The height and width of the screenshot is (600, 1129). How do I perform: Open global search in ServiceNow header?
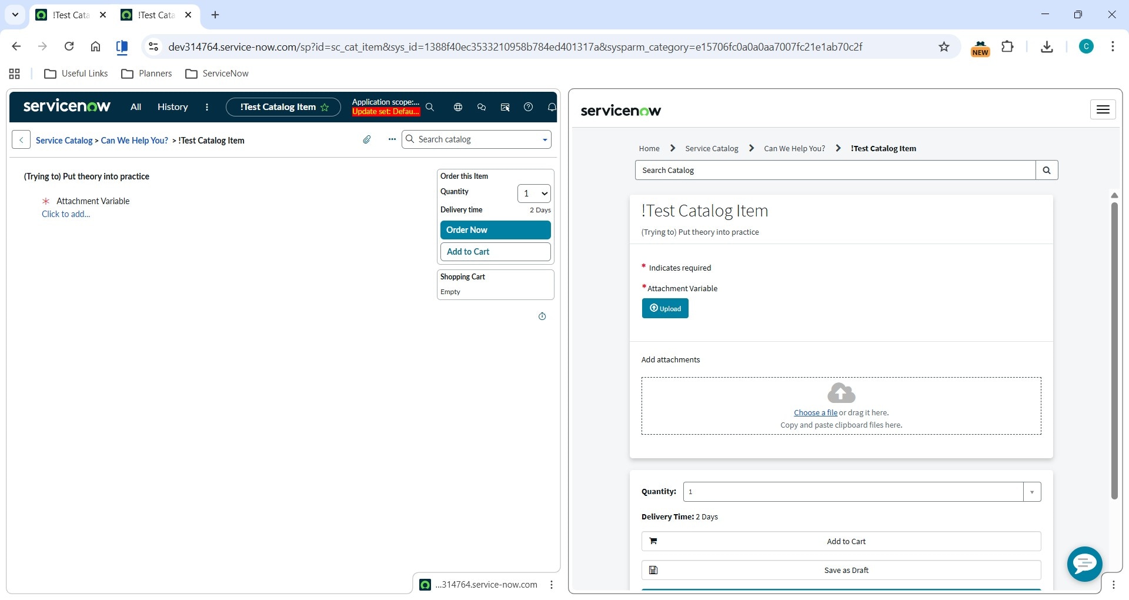pos(430,107)
